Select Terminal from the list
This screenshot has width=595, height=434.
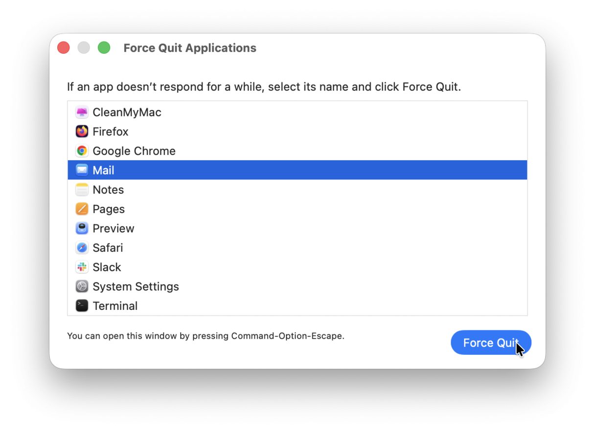tap(115, 305)
